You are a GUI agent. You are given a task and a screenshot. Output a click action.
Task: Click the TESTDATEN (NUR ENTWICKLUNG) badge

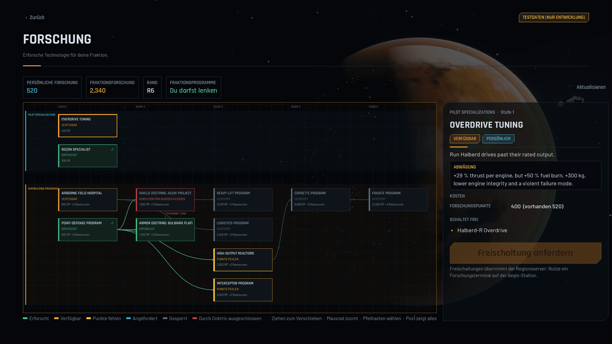pos(554,18)
